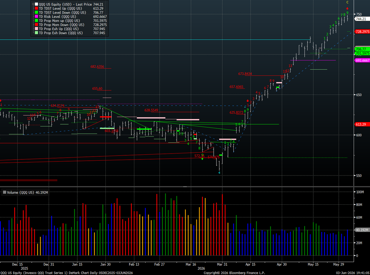Click light green swatch beside TD Prop Exh Down
Screen dimensions: 370x275
[36, 33]
